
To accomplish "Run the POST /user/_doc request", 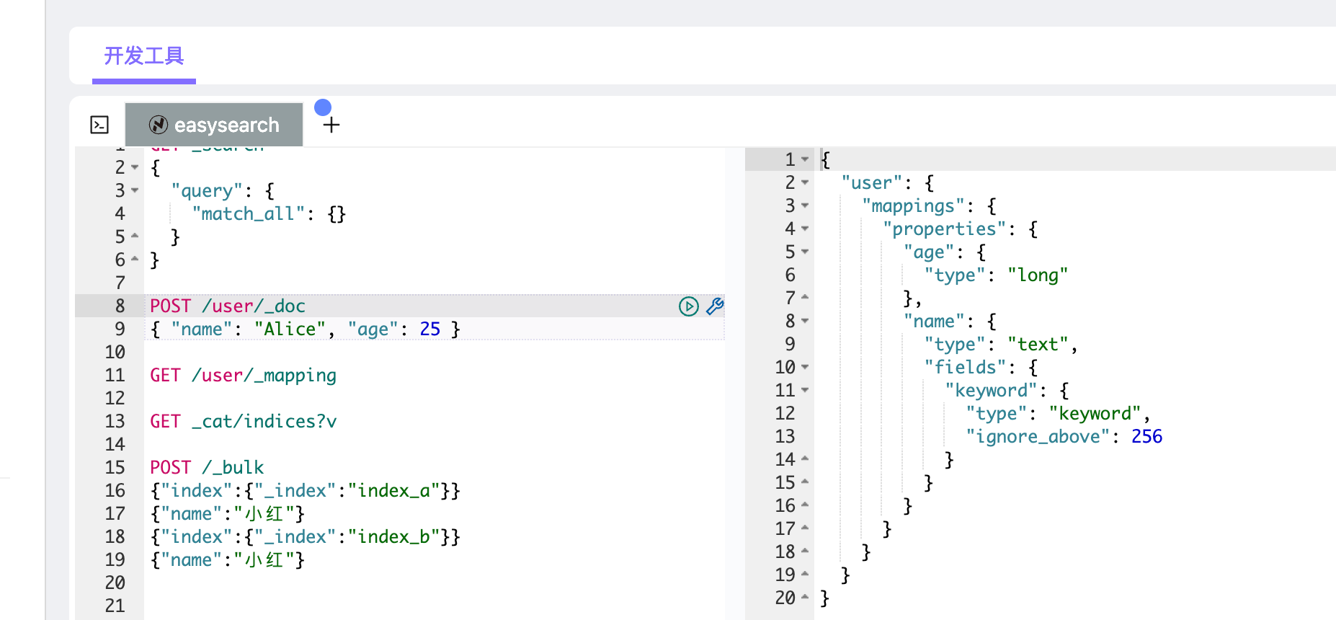I will pos(688,306).
